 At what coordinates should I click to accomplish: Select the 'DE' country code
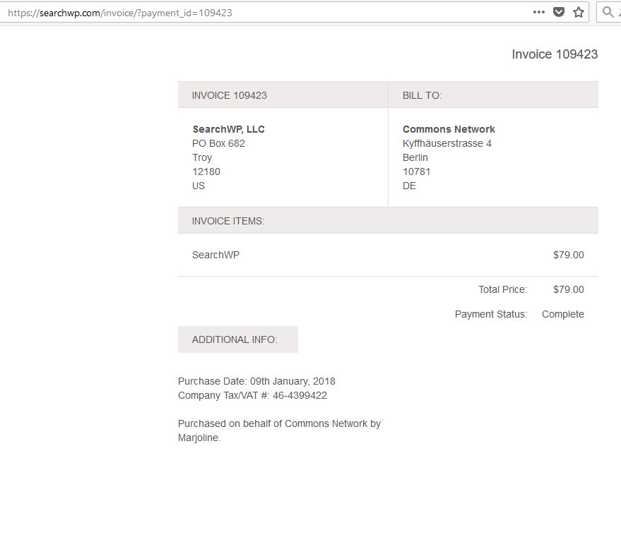(409, 186)
